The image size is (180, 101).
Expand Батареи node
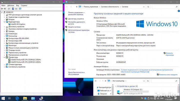click(x=4, y=19)
